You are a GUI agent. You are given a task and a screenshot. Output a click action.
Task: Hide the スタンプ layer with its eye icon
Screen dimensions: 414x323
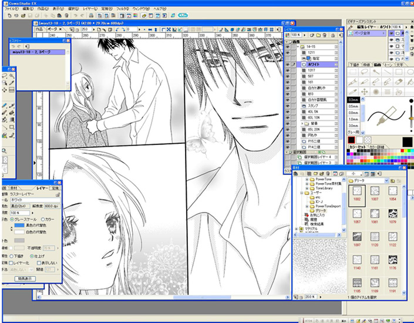click(288, 106)
